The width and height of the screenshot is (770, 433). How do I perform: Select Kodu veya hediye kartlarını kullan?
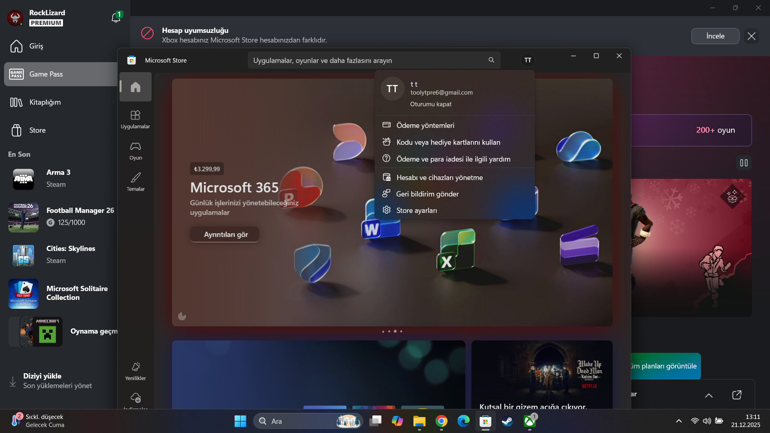[455, 142]
